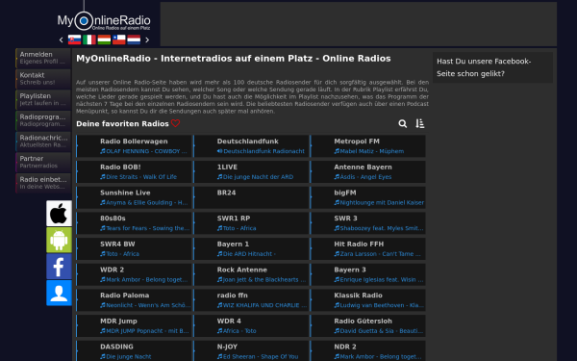Screen dimensions: 577x361
Task: Show next country flags with right arrow
Action: tap(147, 39)
